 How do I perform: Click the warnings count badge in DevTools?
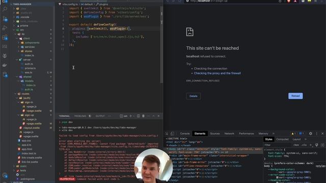pos(293,133)
